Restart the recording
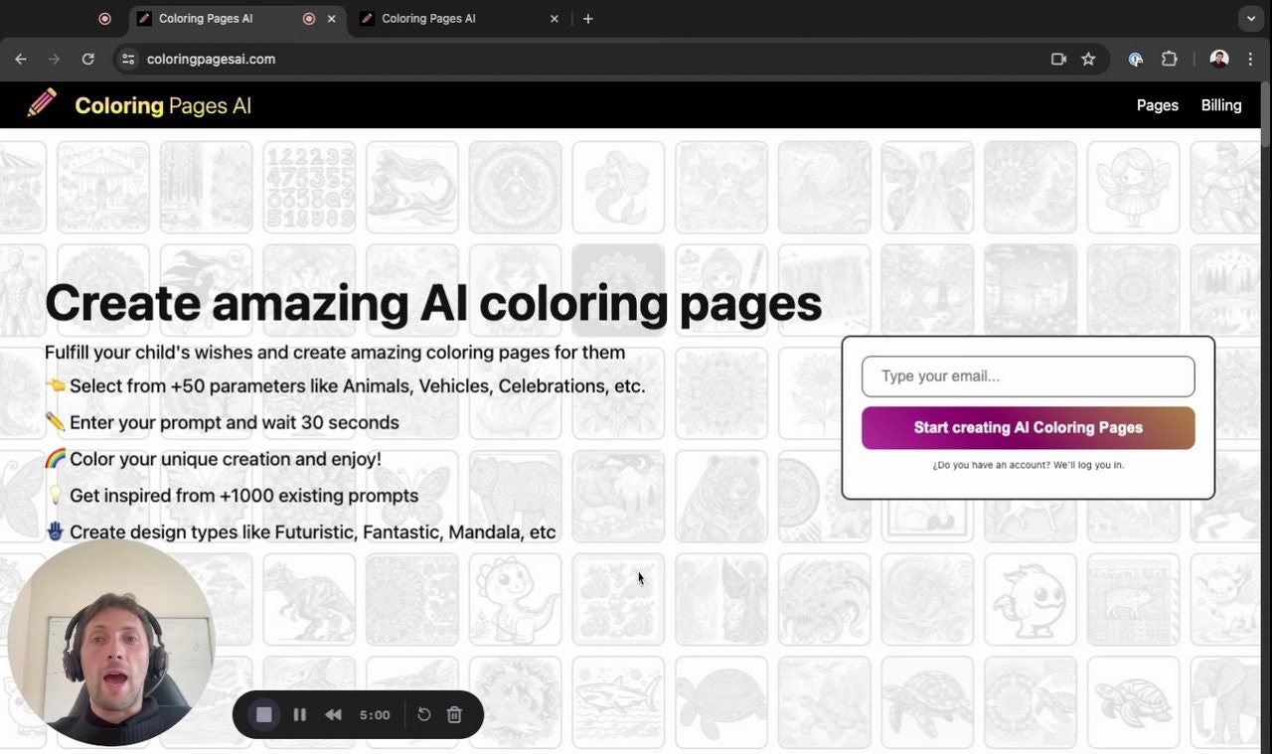Image resolution: width=1272 pixels, height=754 pixels. click(423, 714)
